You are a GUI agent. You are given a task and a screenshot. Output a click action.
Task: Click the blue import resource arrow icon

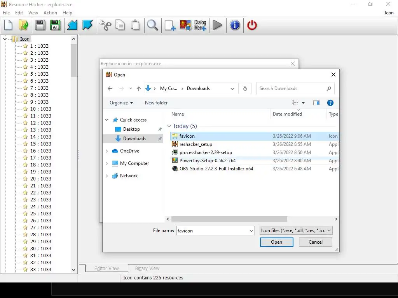[72, 25]
